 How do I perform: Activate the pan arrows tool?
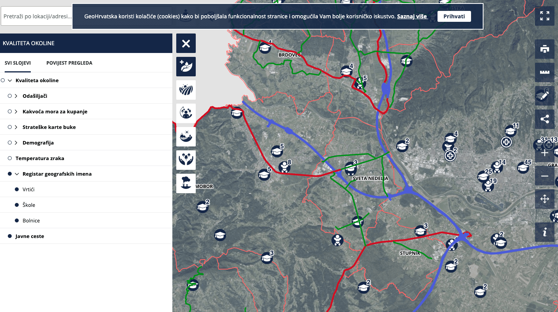[x=545, y=199]
